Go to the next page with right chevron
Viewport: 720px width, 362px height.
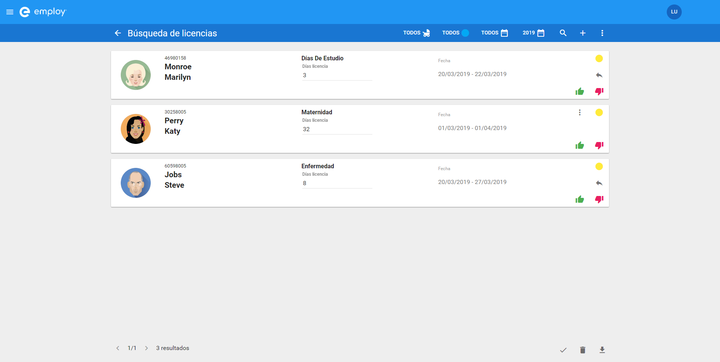tap(146, 348)
